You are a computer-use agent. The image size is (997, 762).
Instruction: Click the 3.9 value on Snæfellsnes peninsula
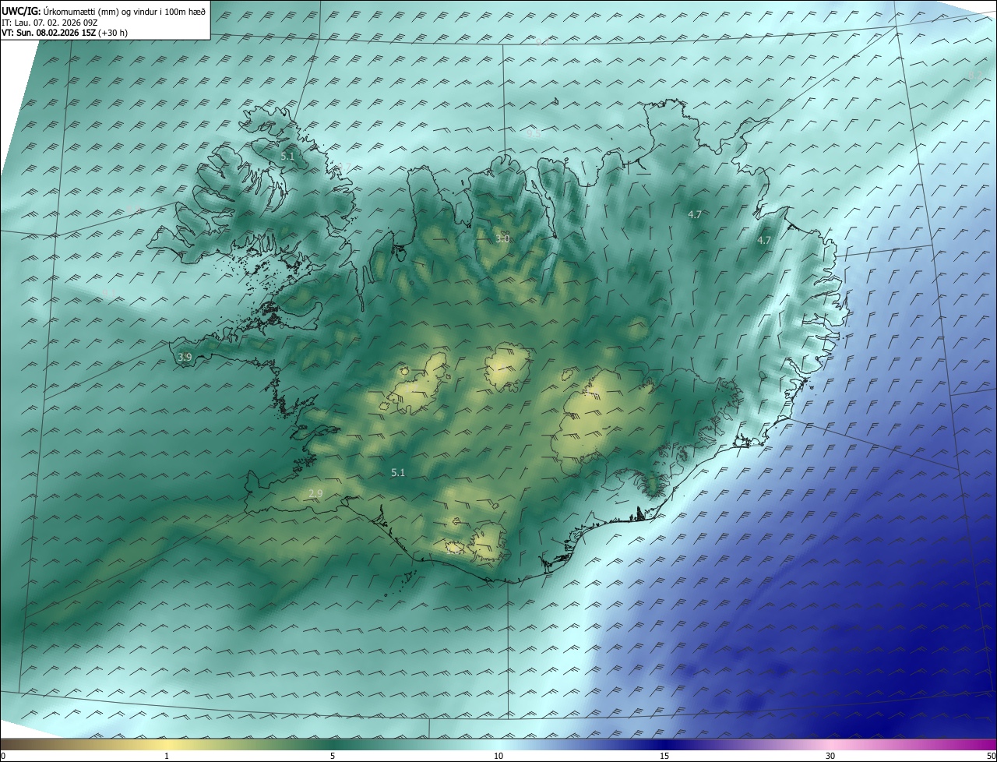coord(185,357)
